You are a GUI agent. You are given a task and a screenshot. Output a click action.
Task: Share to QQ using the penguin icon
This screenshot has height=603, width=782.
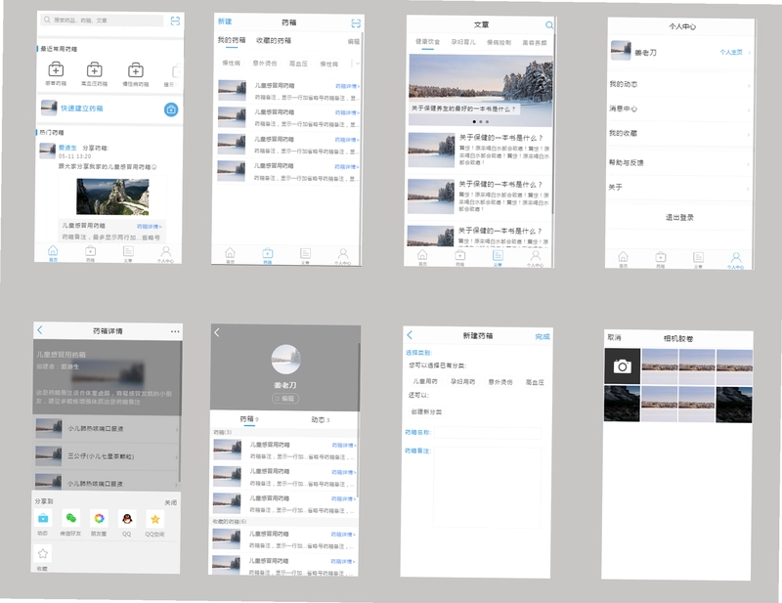click(127, 519)
